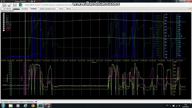The height and width of the screenshot is (108, 192).
Task: Toggle the RPM series checkbox
Action: (x=4, y=16)
